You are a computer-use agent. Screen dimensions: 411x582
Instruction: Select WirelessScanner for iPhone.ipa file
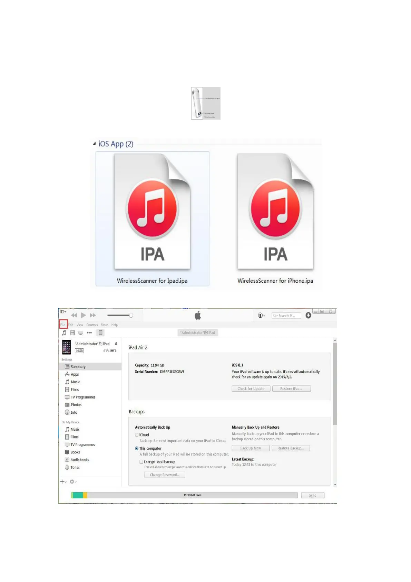[x=275, y=219]
